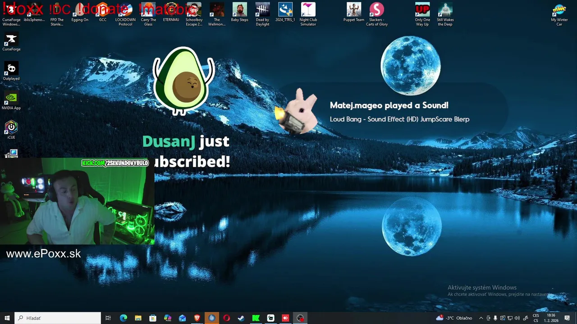Open the GCC desktop shortcut
Screen dimensions: 577x324
103,13
